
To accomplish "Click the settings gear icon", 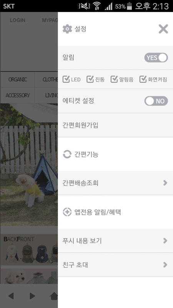I will pos(67,29).
